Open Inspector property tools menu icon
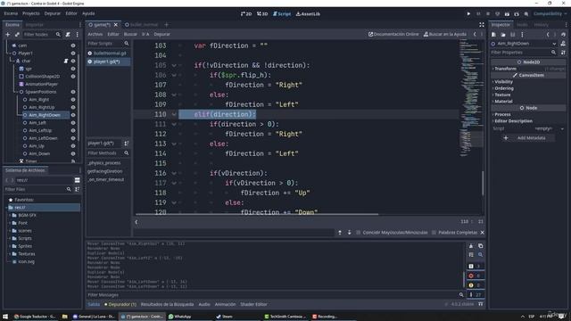 pos(563,53)
